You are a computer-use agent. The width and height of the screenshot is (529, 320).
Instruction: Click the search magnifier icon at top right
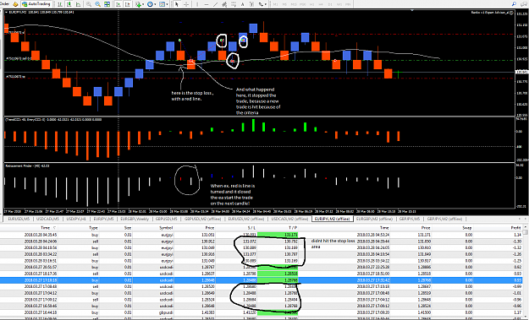tap(514, 4)
